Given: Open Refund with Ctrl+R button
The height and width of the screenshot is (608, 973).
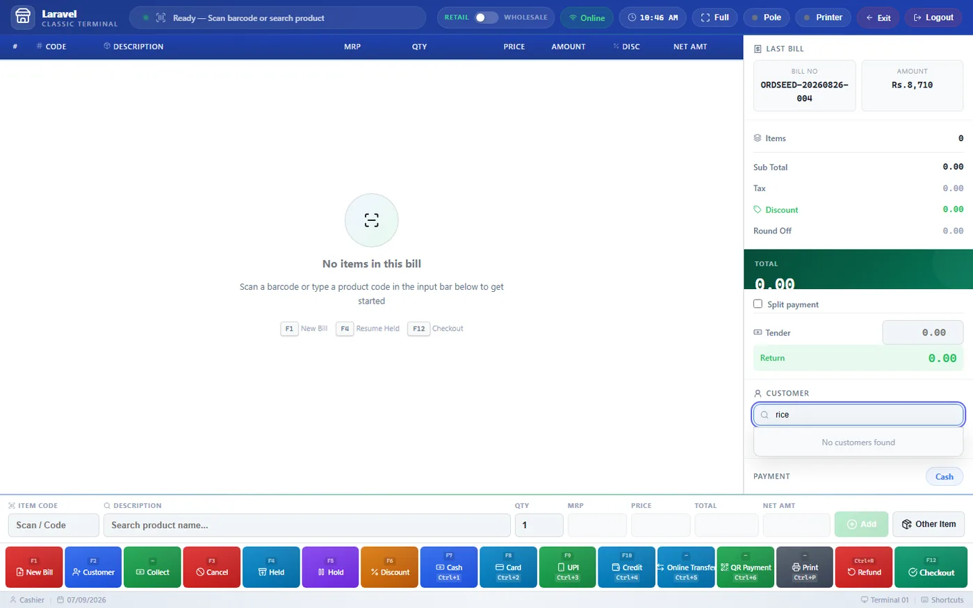Looking at the screenshot, I should pyautogui.click(x=864, y=567).
